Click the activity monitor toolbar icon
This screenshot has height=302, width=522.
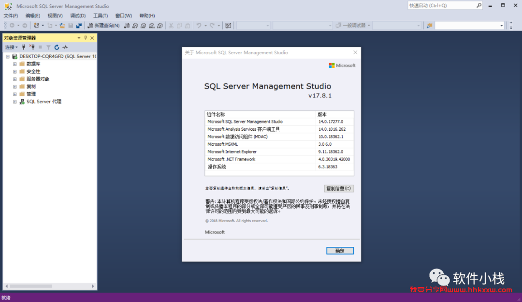click(x=228, y=25)
